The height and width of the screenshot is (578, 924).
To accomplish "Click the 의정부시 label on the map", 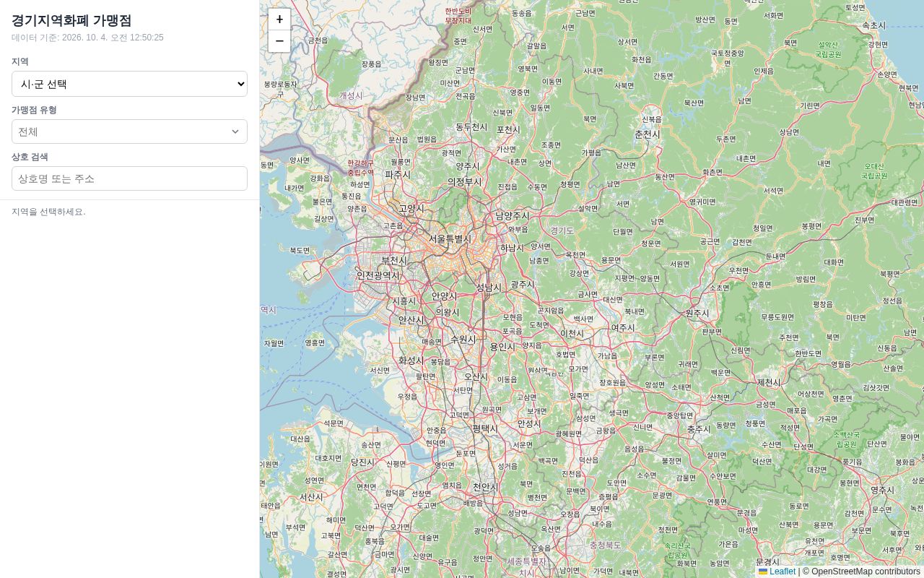I will coord(464,181).
